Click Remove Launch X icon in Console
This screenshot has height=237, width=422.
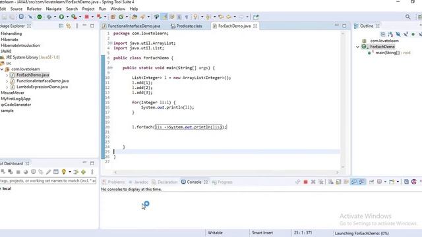pos(313,182)
